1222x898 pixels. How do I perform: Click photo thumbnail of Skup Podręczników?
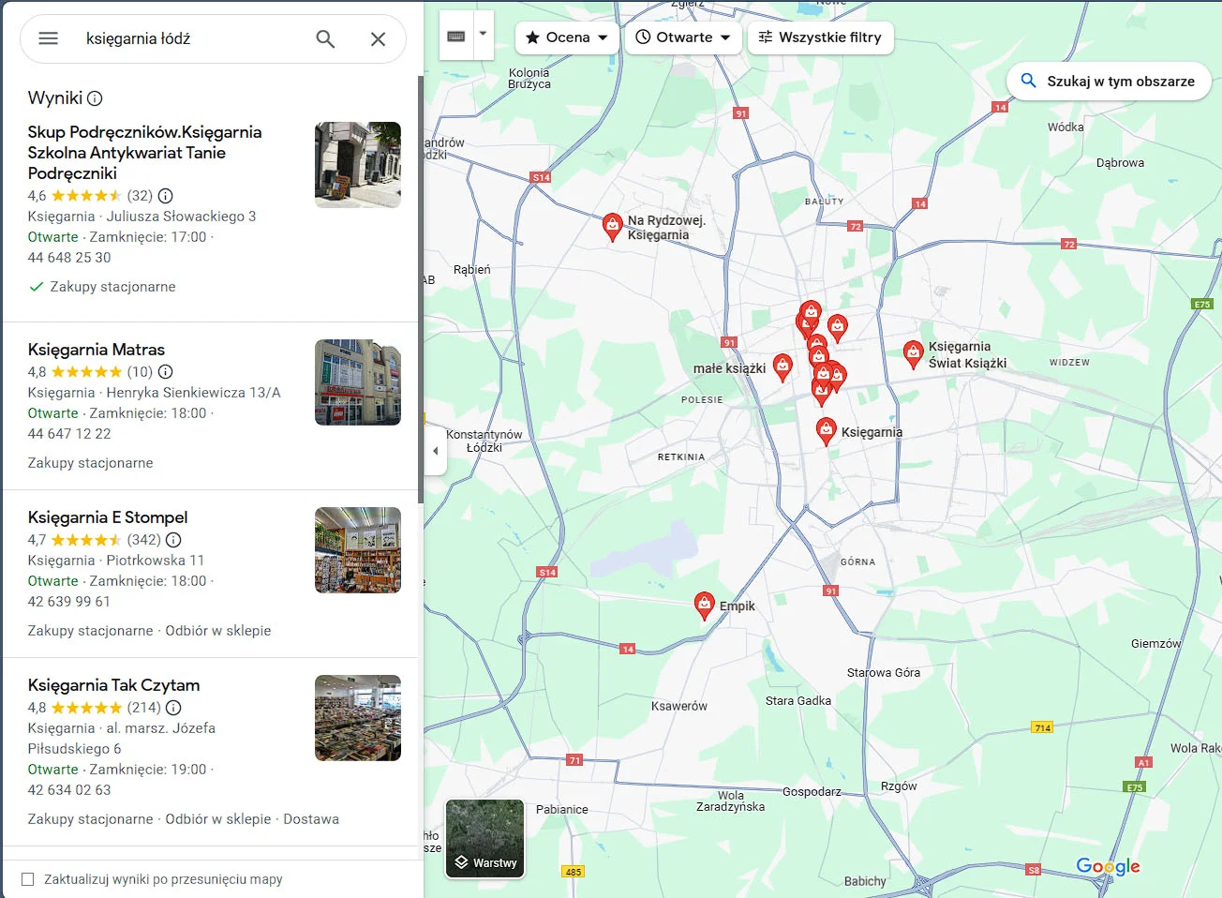tap(358, 165)
